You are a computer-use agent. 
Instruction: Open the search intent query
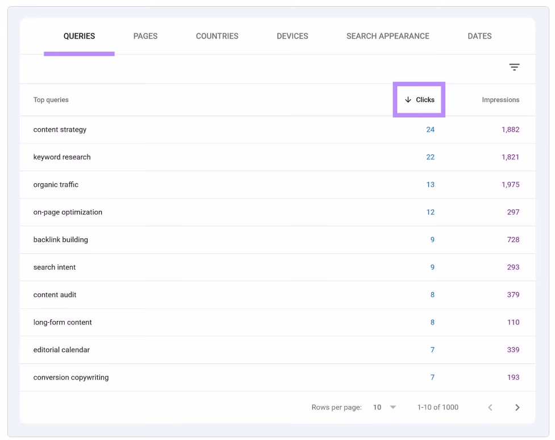[55, 267]
